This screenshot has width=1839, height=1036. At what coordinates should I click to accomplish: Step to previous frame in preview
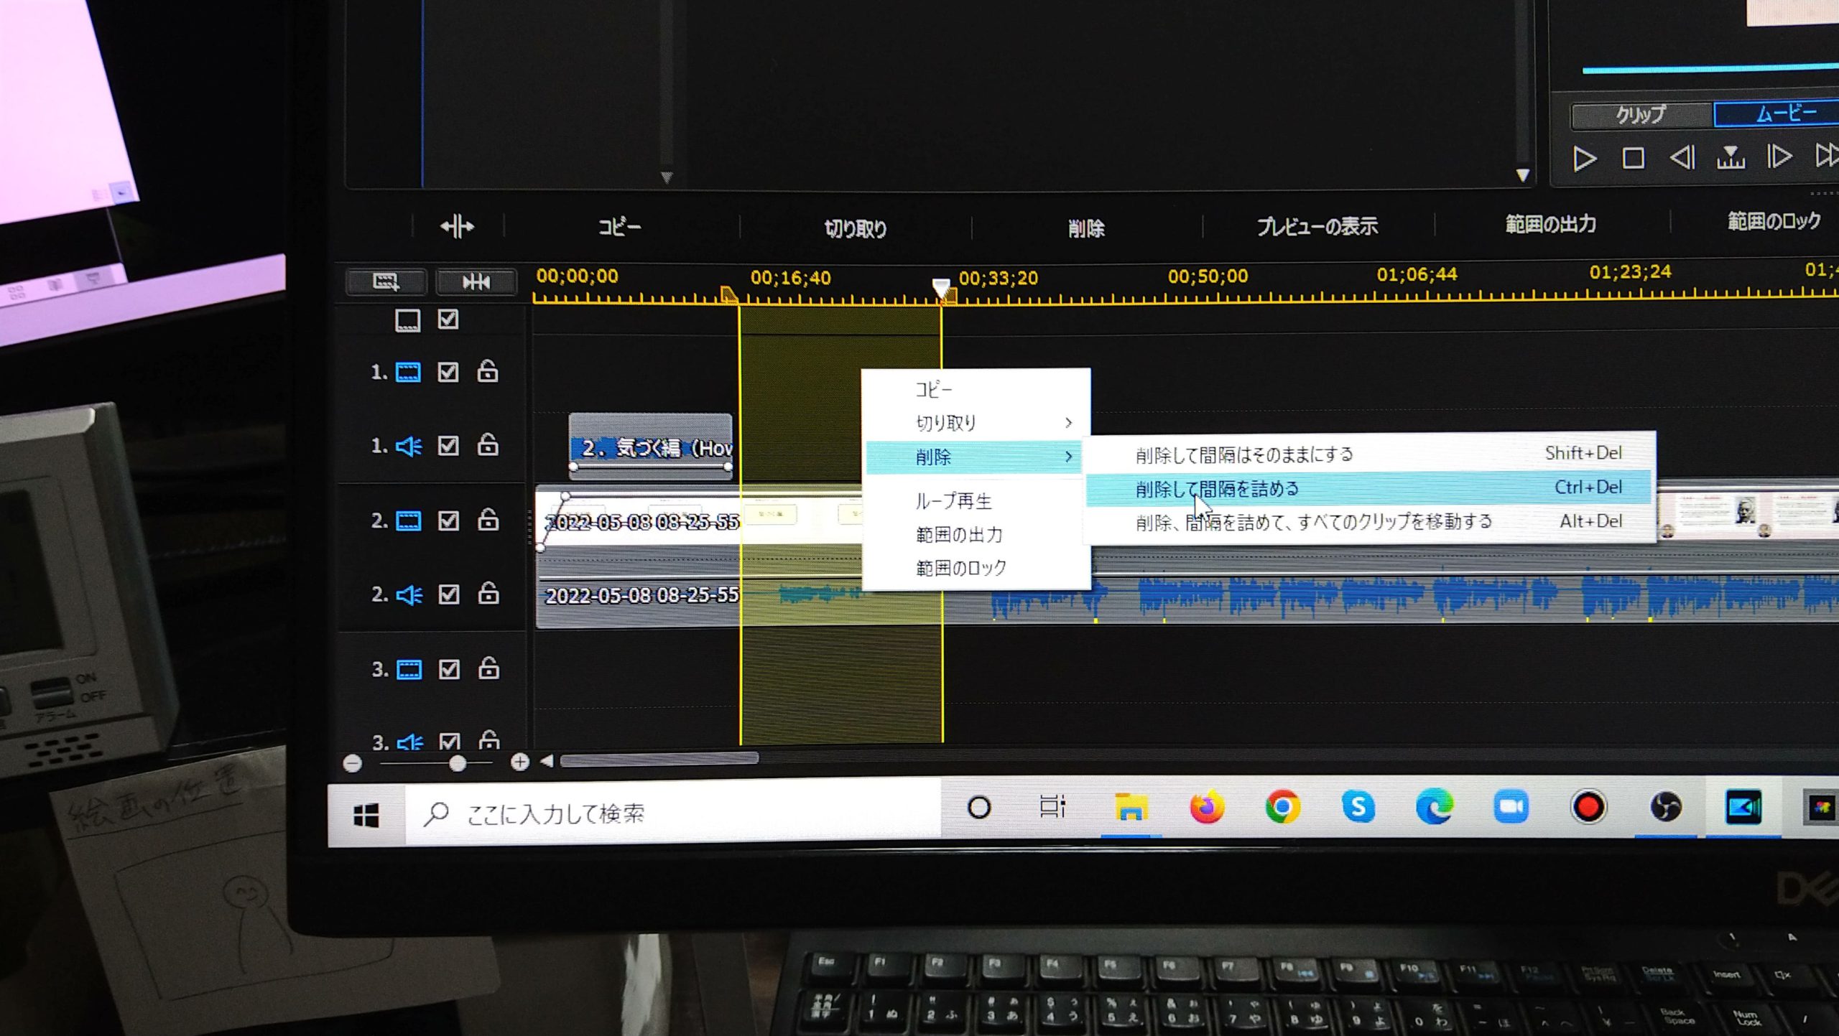[x=1682, y=157]
